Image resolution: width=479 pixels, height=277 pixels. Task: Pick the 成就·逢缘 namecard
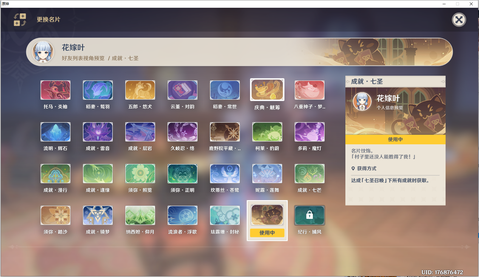coord(98,174)
